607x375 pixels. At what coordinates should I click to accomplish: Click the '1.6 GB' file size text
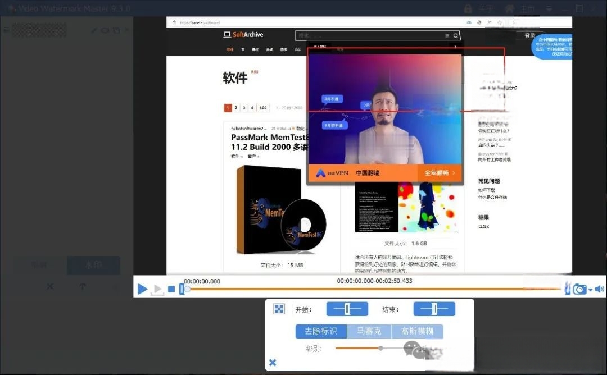419,243
